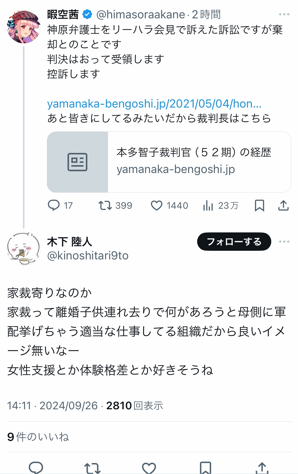Show list of 9件のいいね
This screenshot has width=298, height=474.
tap(38, 437)
